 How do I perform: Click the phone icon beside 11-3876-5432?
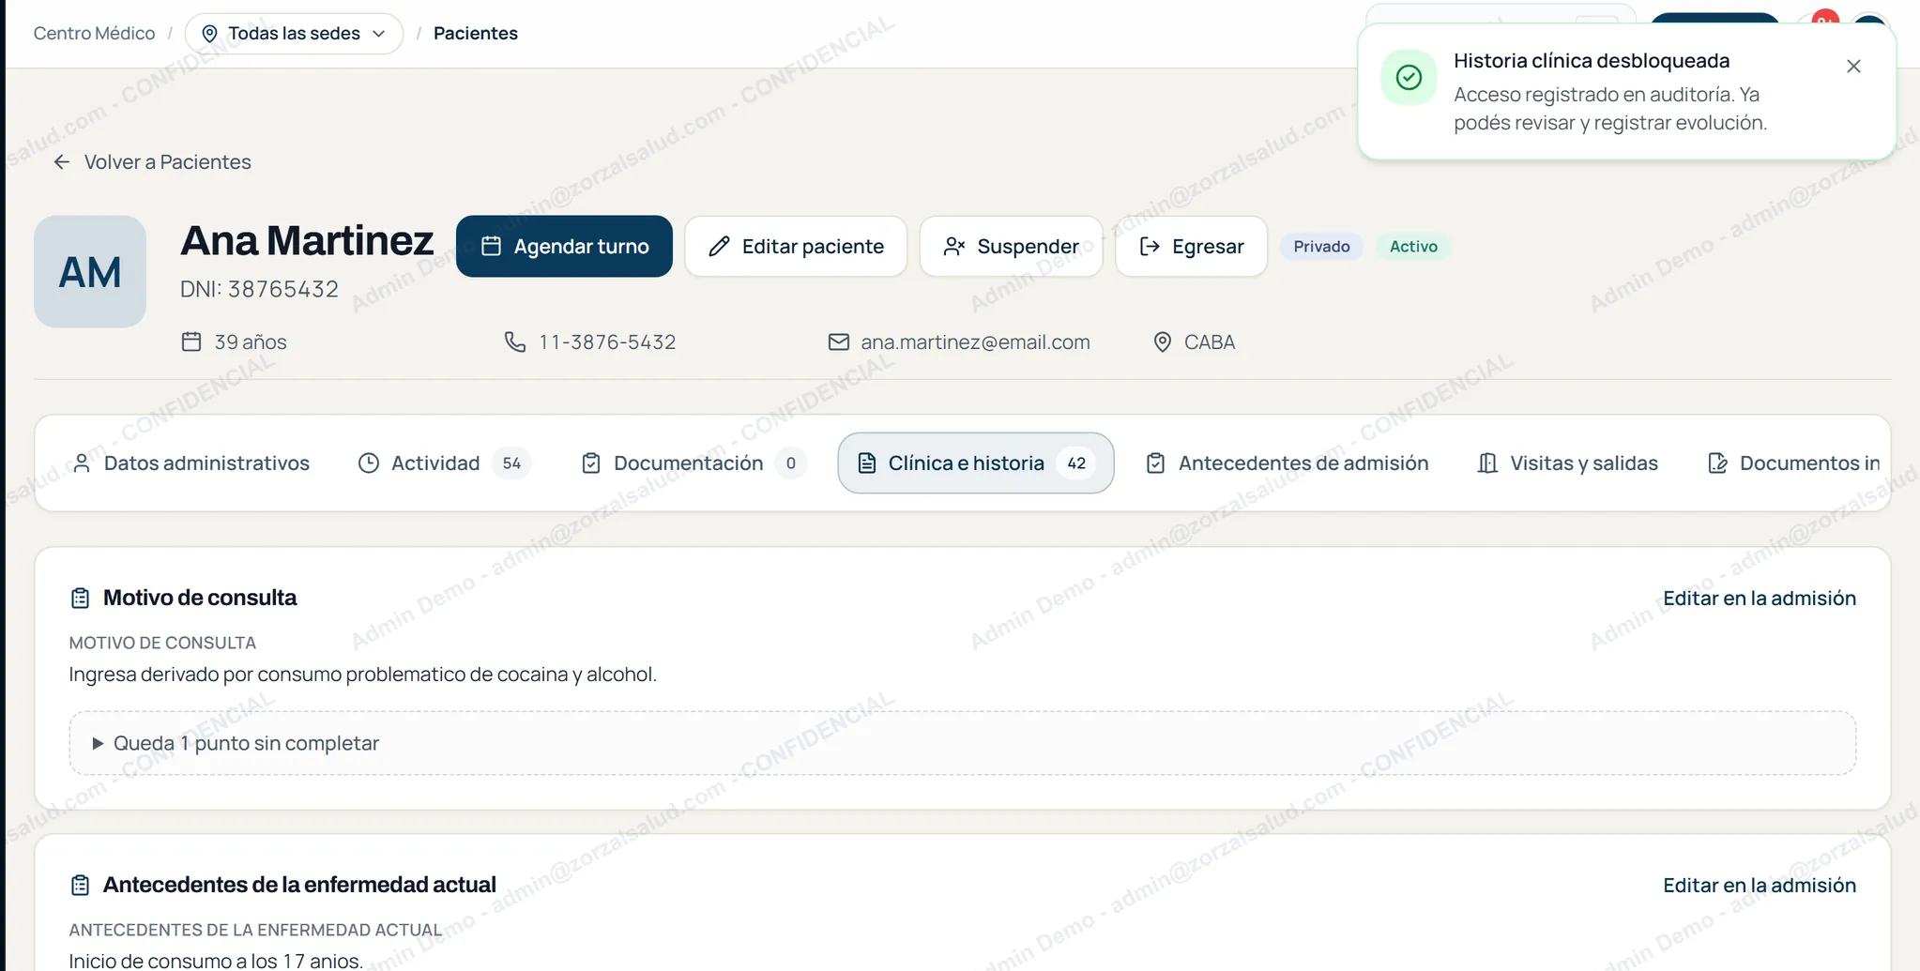[x=515, y=341]
